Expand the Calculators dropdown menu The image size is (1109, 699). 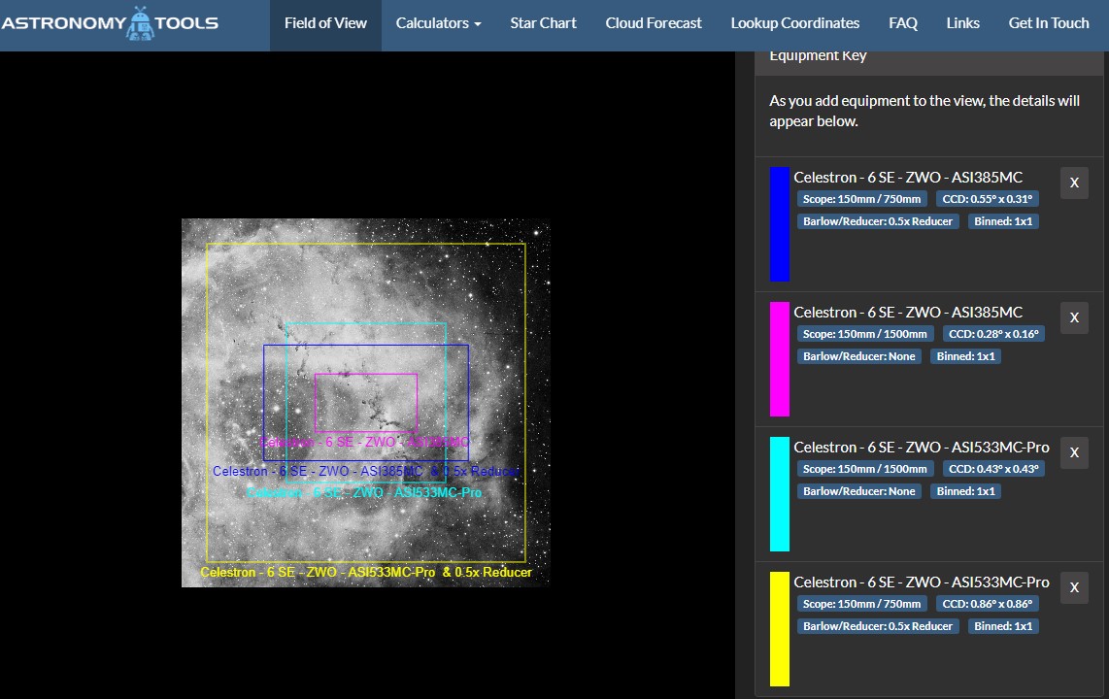[x=439, y=23]
